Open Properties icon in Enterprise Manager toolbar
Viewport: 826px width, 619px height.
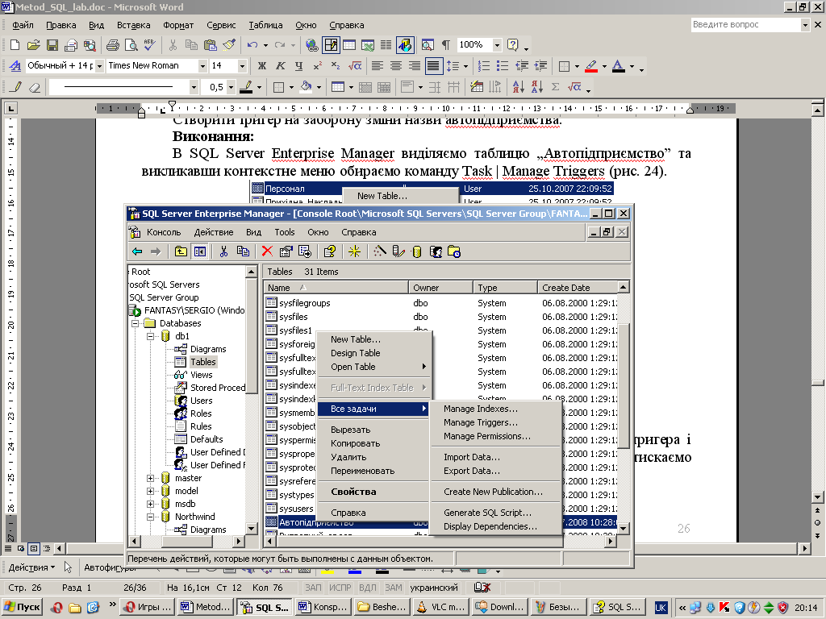pyautogui.click(x=286, y=251)
